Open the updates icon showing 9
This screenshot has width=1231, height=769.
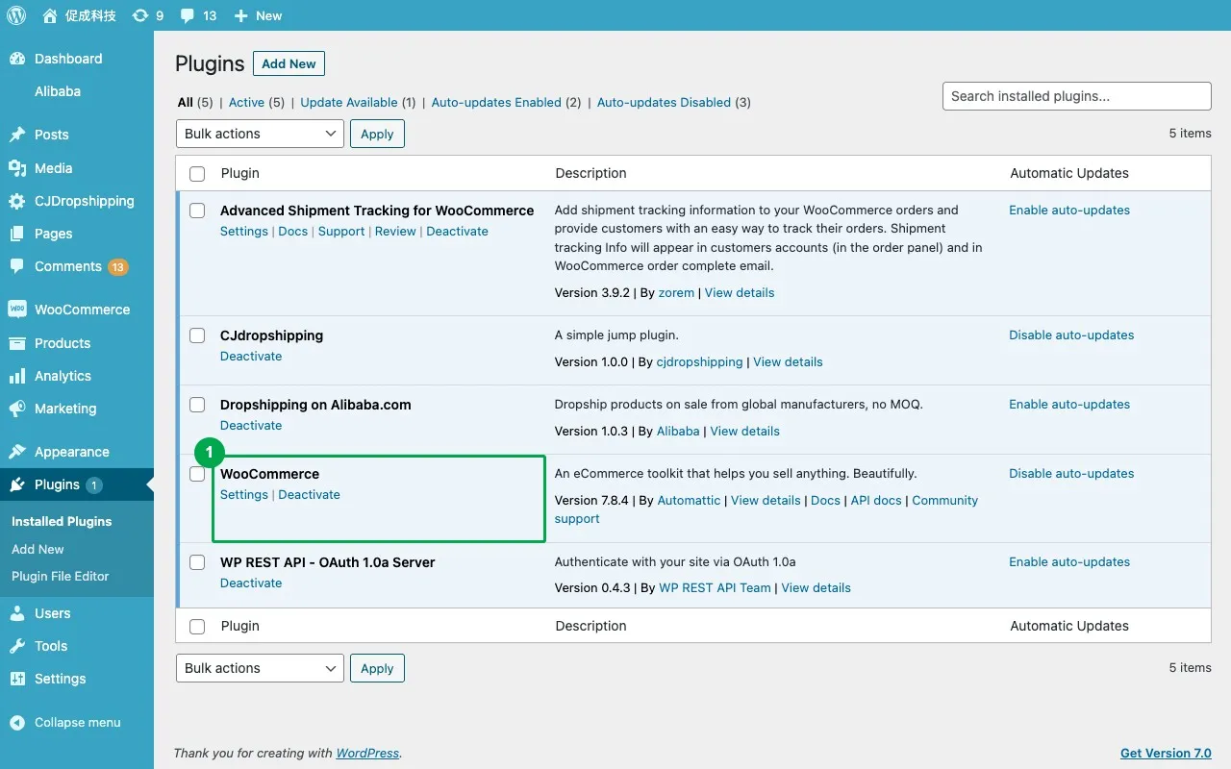click(x=140, y=15)
